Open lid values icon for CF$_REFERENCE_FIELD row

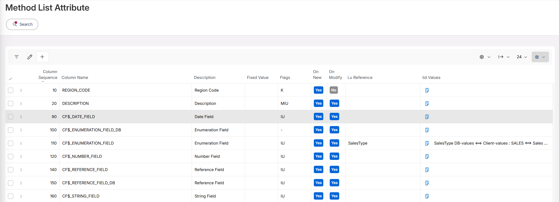pyautogui.click(x=427, y=170)
